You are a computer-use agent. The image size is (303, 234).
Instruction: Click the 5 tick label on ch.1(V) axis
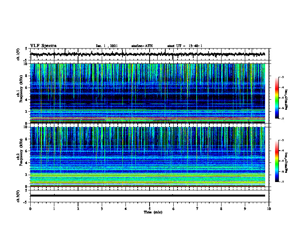coord(26,49)
